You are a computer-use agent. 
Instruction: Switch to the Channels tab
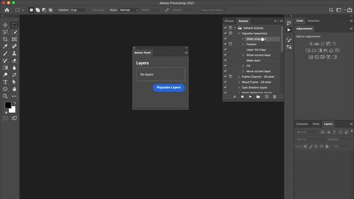tap(302, 124)
